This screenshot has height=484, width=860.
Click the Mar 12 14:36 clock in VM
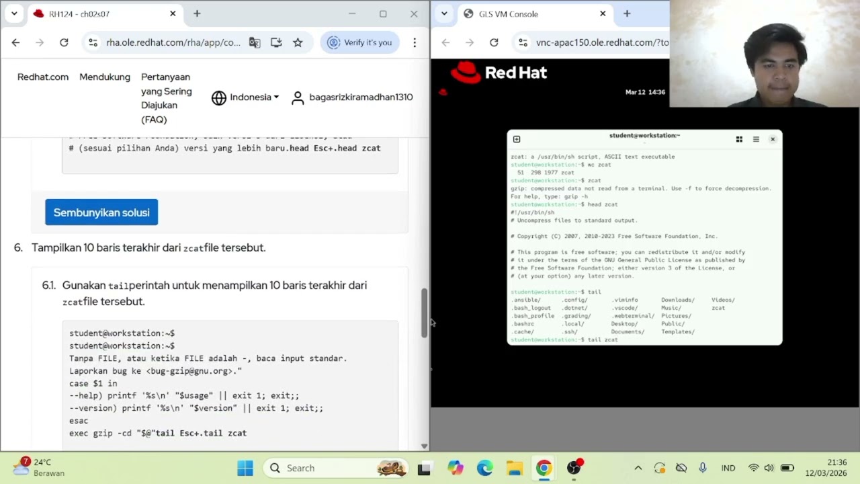pyautogui.click(x=645, y=92)
